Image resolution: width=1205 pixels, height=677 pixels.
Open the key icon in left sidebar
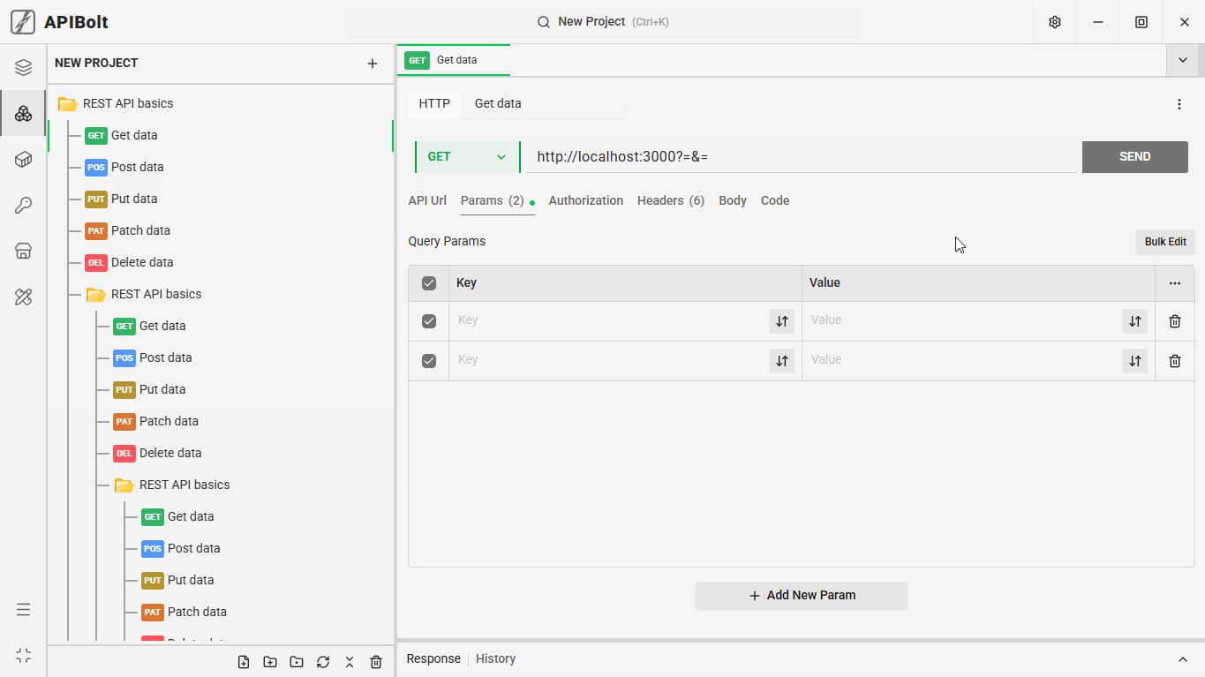click(23, 206)
